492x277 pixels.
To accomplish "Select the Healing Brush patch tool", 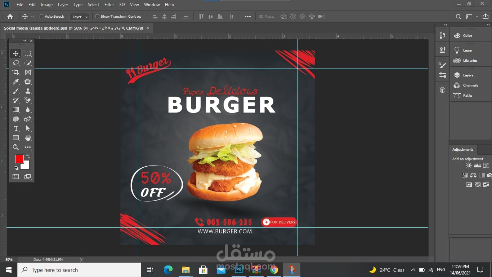I will pyautogui.click(x=28, y=82).
